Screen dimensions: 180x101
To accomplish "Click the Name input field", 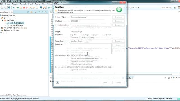I will 91,31.
